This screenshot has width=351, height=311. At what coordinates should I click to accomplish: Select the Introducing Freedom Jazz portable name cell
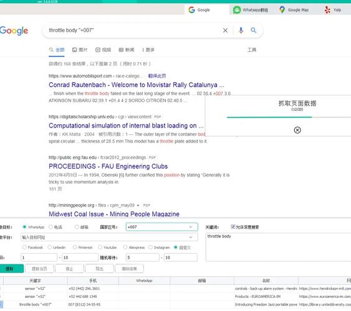pyautogui.click(x=266, y=305)
